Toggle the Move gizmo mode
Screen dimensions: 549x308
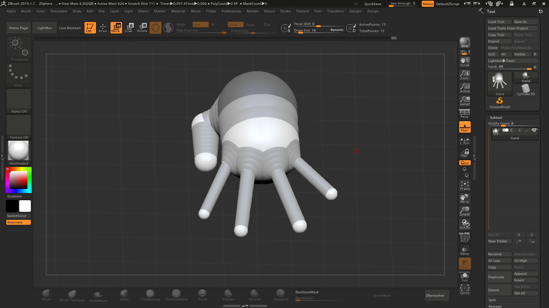click(x=116, y=28)
